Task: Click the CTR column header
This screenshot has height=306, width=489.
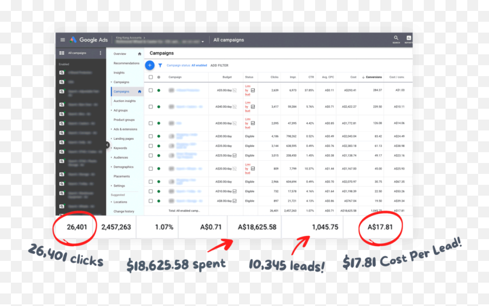Action: pyautogui.click(x=311, y=77)
